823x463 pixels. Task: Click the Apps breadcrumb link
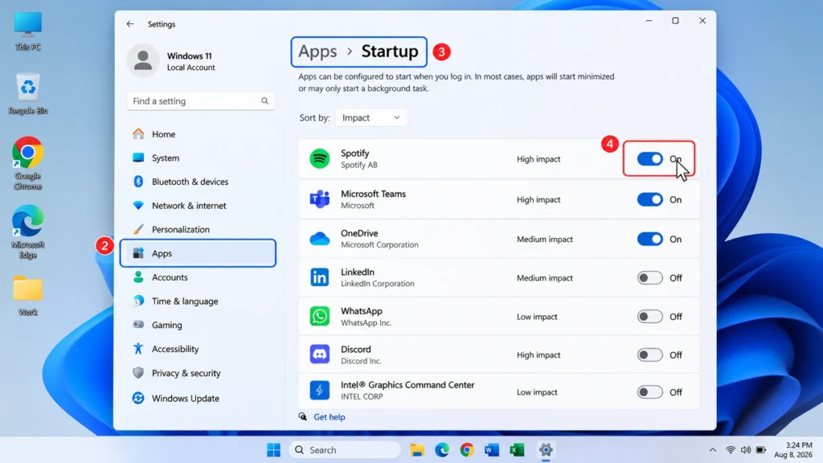point(317,51)
